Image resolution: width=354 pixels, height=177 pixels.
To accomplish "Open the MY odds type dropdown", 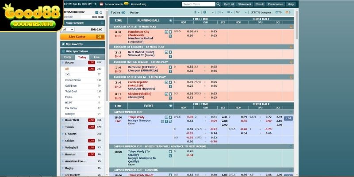I will (242, 13).
